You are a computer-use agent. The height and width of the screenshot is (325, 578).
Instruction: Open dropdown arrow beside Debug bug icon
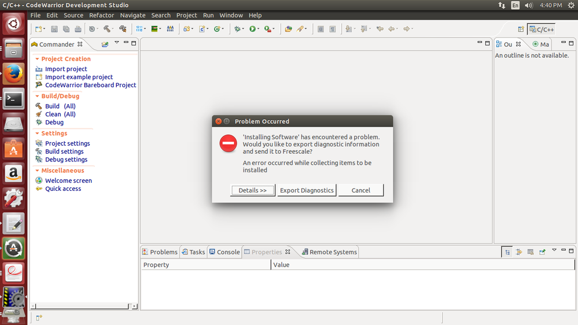click(x=243, y=29)
